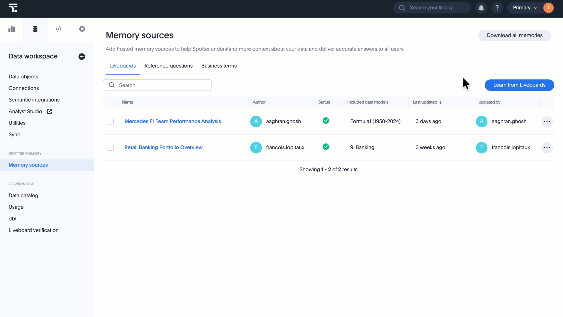Screen dimensions: 563x317
Task: Open dbt in sidebar
Action: [13, 219]
